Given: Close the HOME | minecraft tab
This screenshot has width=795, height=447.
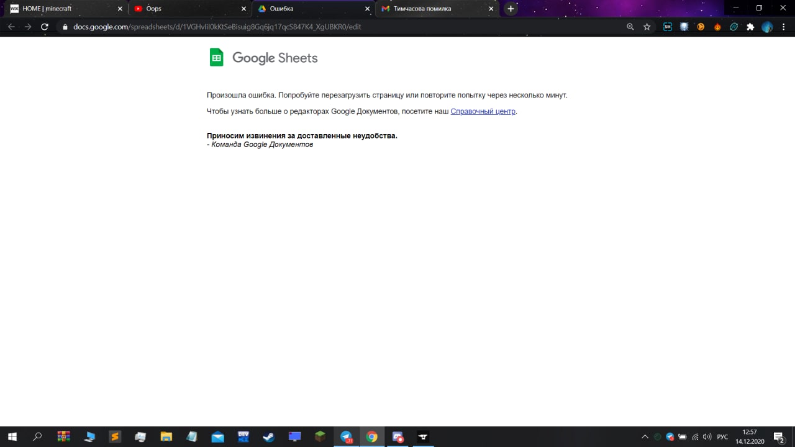Looking at the screenshot, I should pyautogui.click(x=120, y=9).
